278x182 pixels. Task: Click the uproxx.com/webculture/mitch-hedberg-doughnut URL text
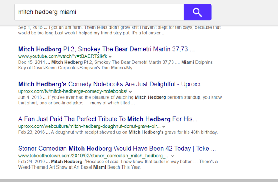(89, 126)
